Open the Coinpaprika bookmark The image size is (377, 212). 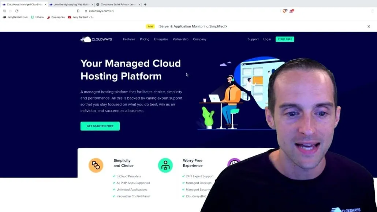56,17
